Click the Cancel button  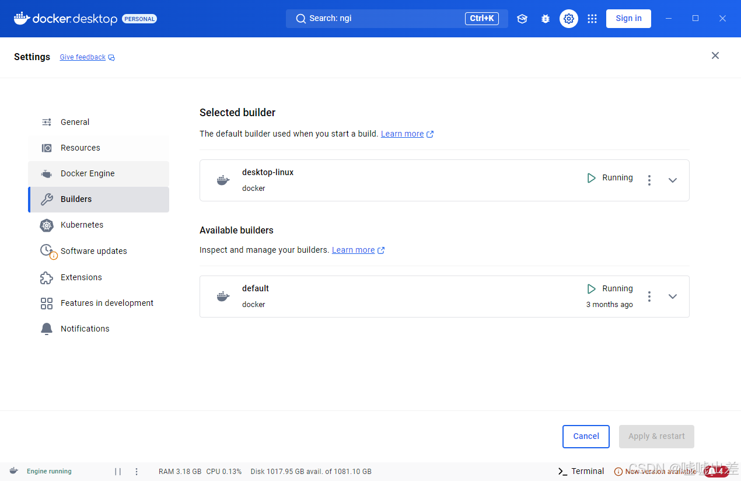click(586, 437)
